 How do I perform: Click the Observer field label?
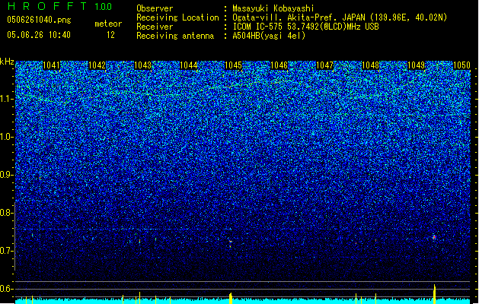(x=155, y=8)
